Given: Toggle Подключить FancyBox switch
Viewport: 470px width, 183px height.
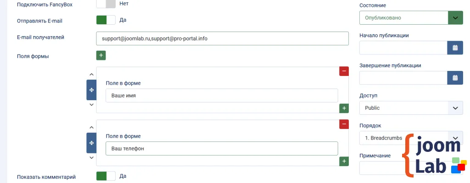Looking at the screenshot, I should pyautogui.click(x=106, y=4).
